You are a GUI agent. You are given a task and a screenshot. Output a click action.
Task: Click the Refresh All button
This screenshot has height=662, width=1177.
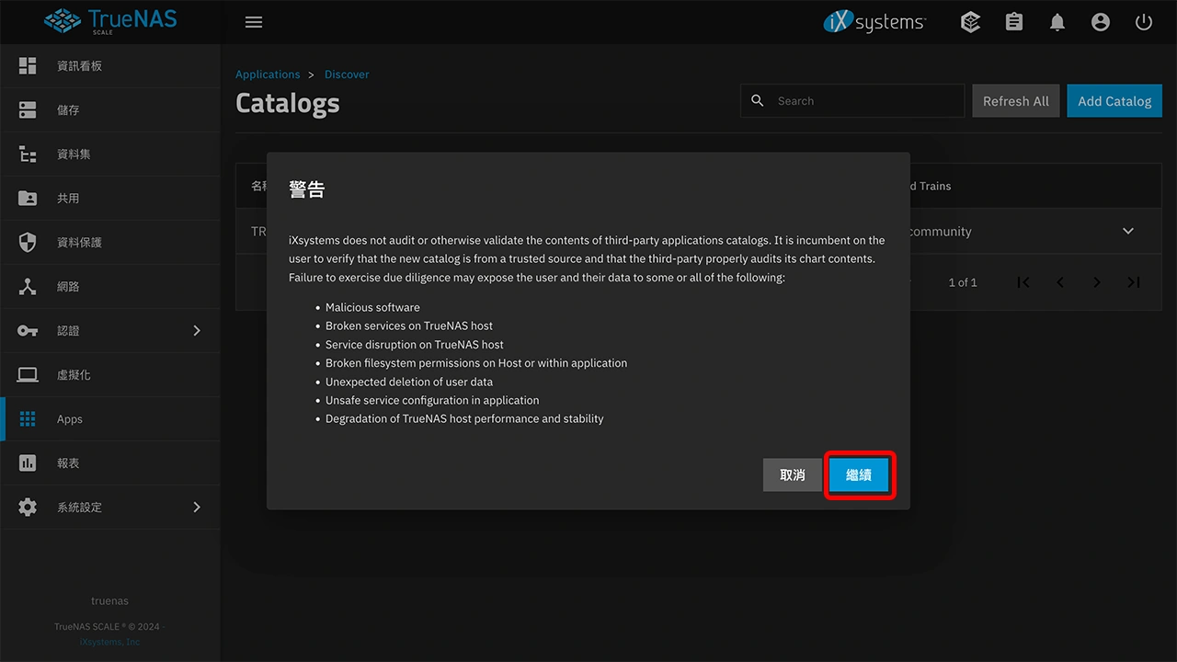tap(1015, 101)
